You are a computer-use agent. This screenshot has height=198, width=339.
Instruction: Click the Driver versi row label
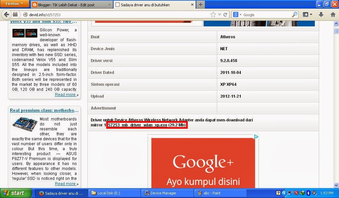coord(102,60)
